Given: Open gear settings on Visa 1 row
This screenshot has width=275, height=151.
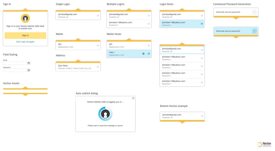Looking at the screenshot, I should 143,54.
